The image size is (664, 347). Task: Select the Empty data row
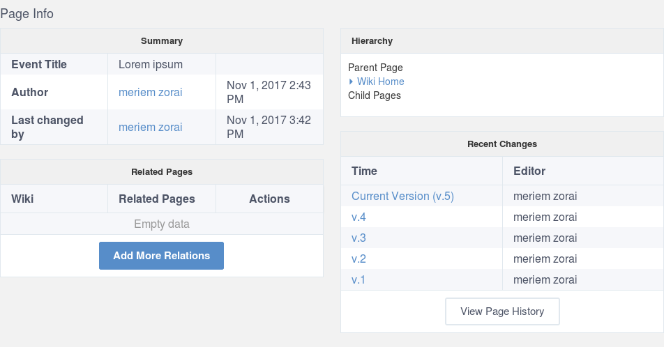[x=162, y=224]
